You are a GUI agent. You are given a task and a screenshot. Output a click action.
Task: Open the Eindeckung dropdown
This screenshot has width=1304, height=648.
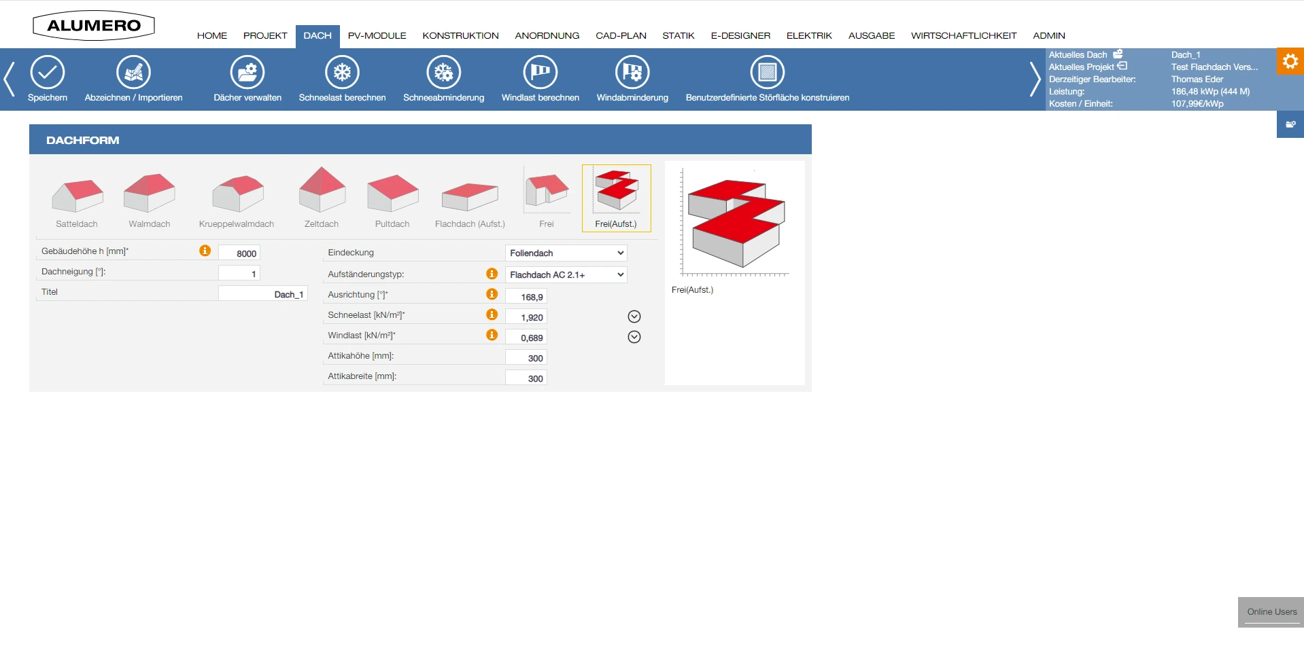[x=566, y=253]
